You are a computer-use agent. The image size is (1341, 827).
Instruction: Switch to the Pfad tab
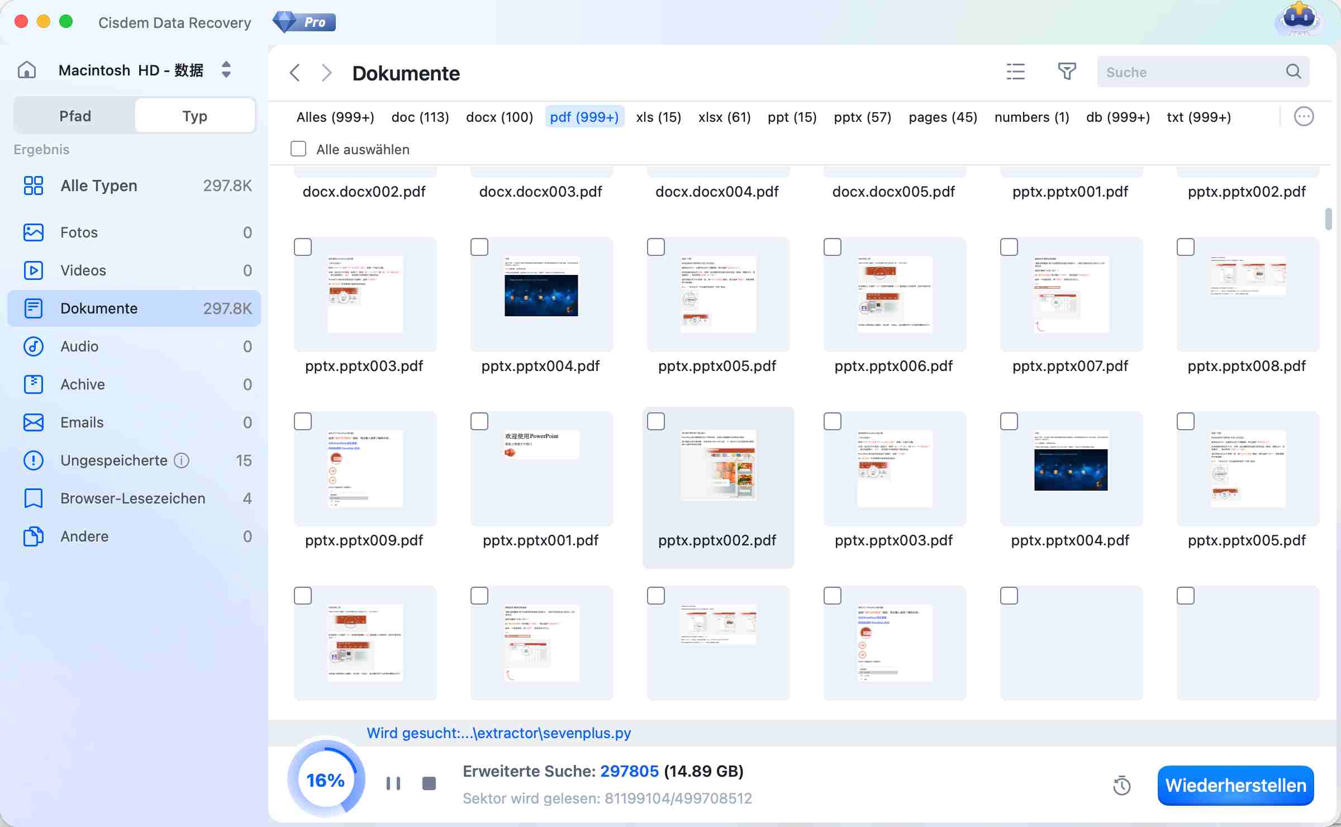[75, 116]
